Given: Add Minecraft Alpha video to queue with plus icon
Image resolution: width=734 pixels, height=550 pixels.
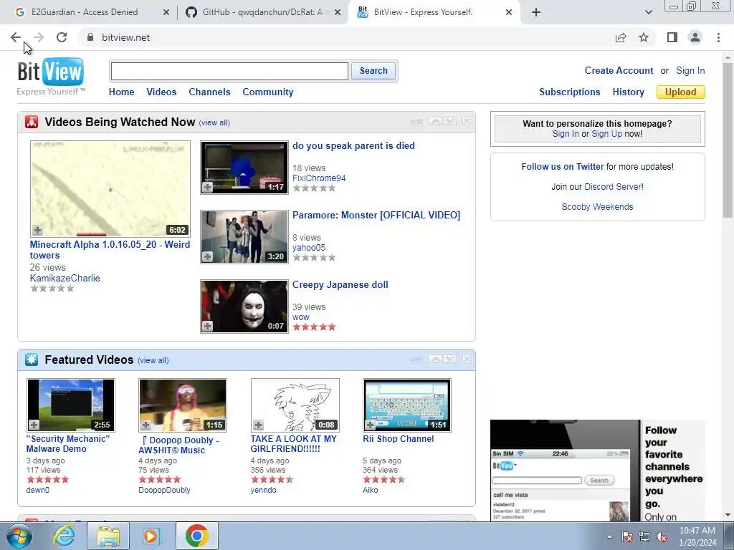Looking at the screenshot, I should (38, 230).
